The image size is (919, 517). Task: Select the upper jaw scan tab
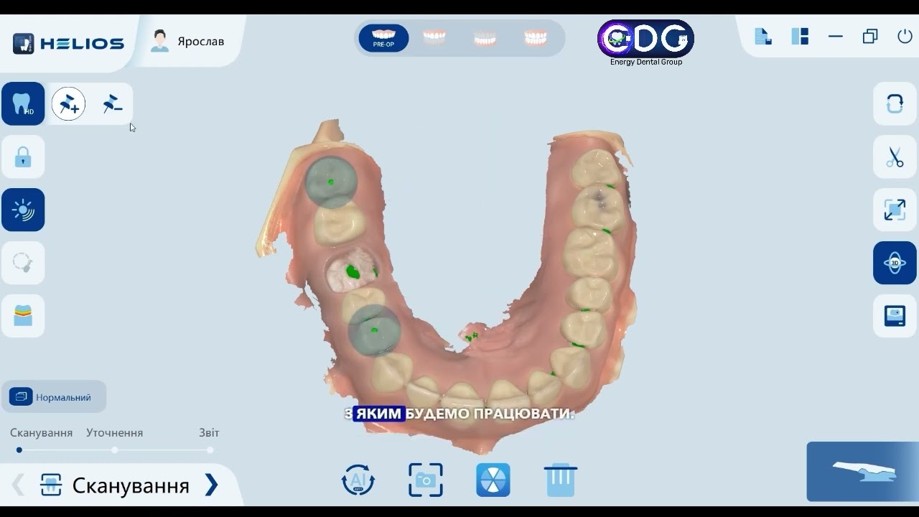coord(434,38)
